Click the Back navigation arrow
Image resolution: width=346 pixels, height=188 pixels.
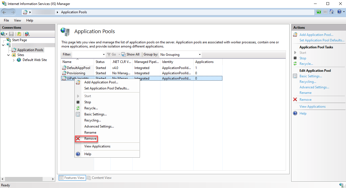[4, 12]
